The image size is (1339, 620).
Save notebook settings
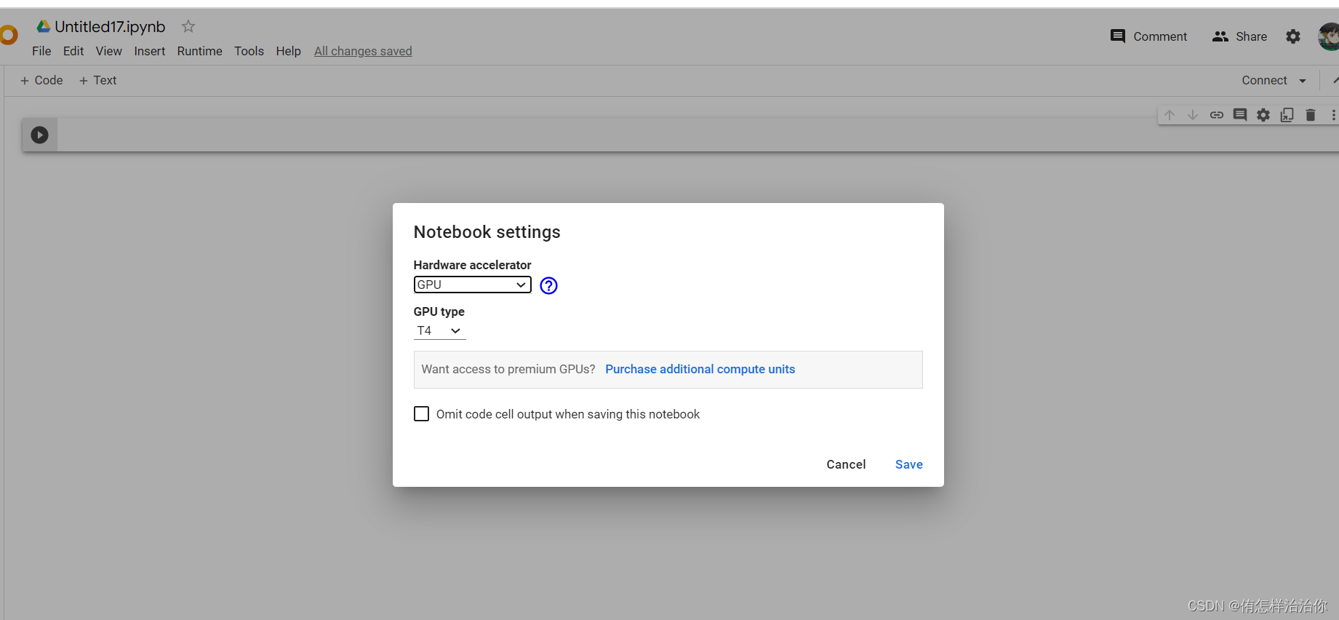[908, 464]
